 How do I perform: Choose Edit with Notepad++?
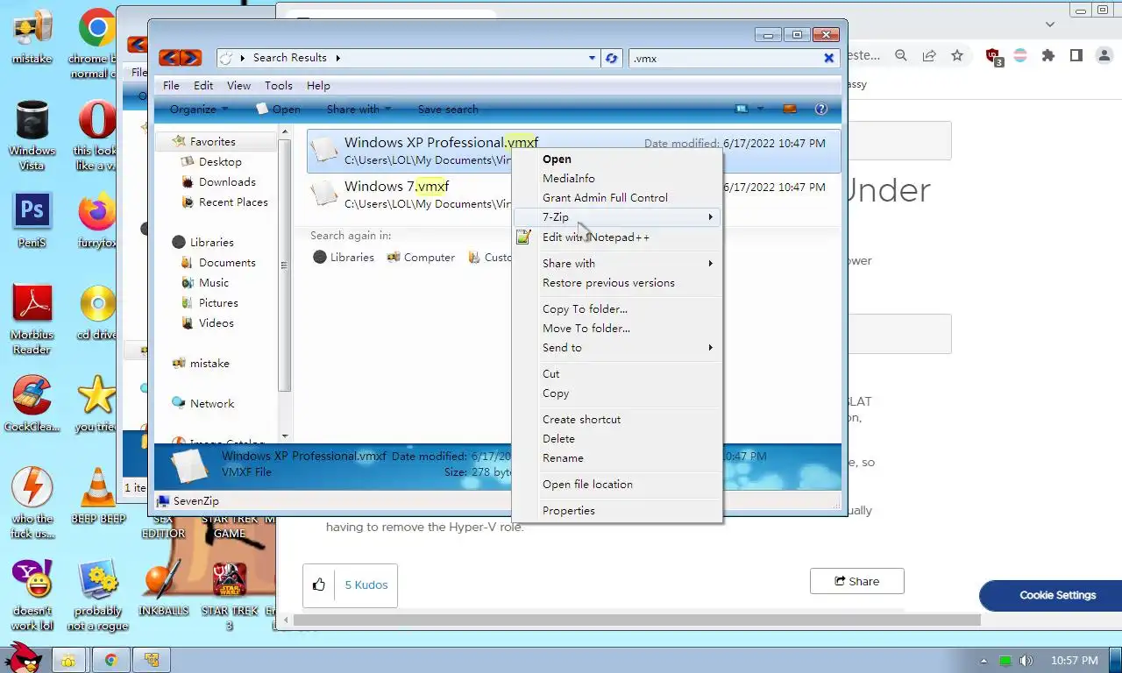[617, 237]
